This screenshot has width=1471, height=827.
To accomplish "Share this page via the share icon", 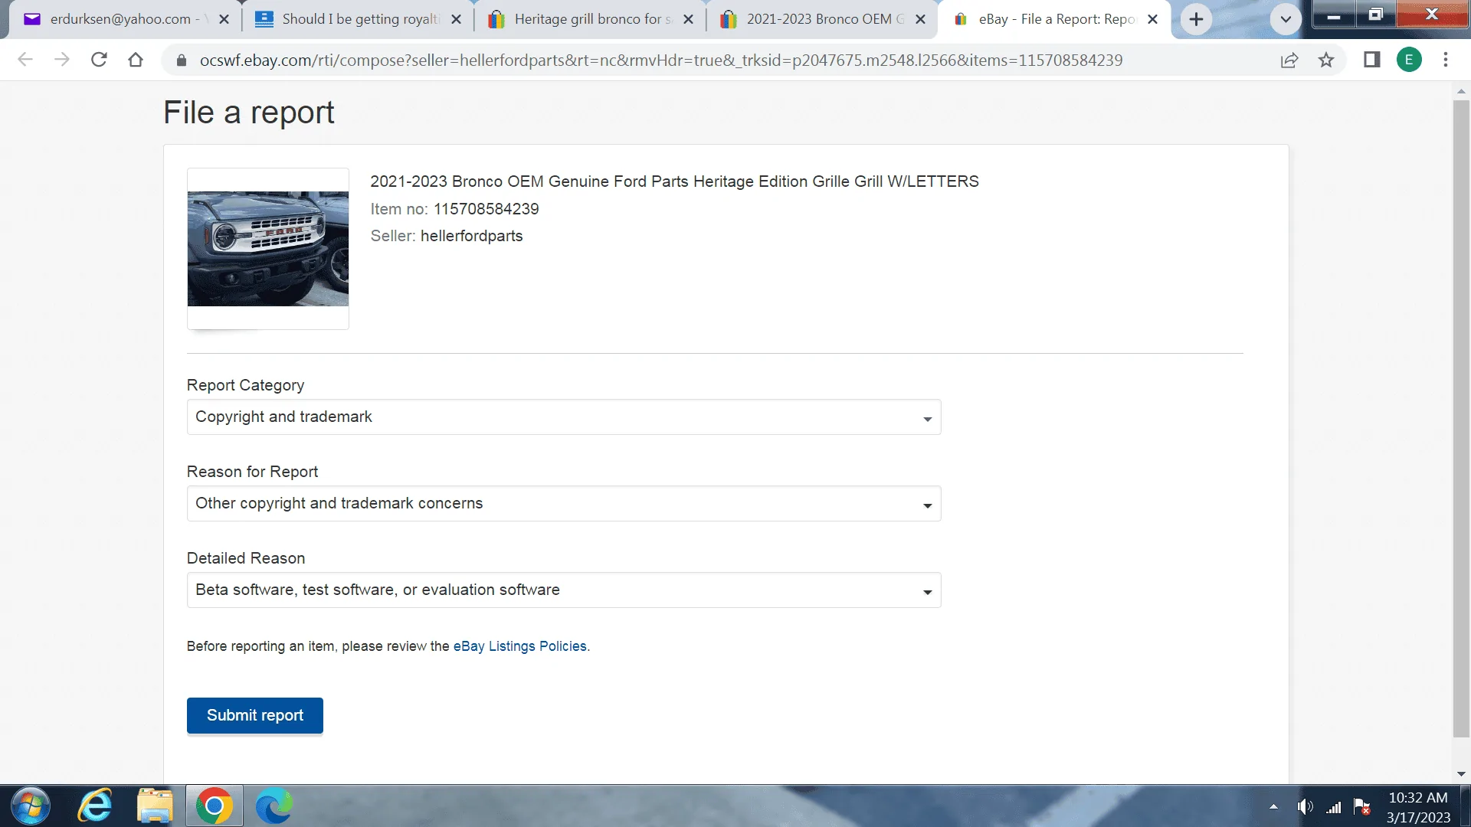I will [1289, 60].
